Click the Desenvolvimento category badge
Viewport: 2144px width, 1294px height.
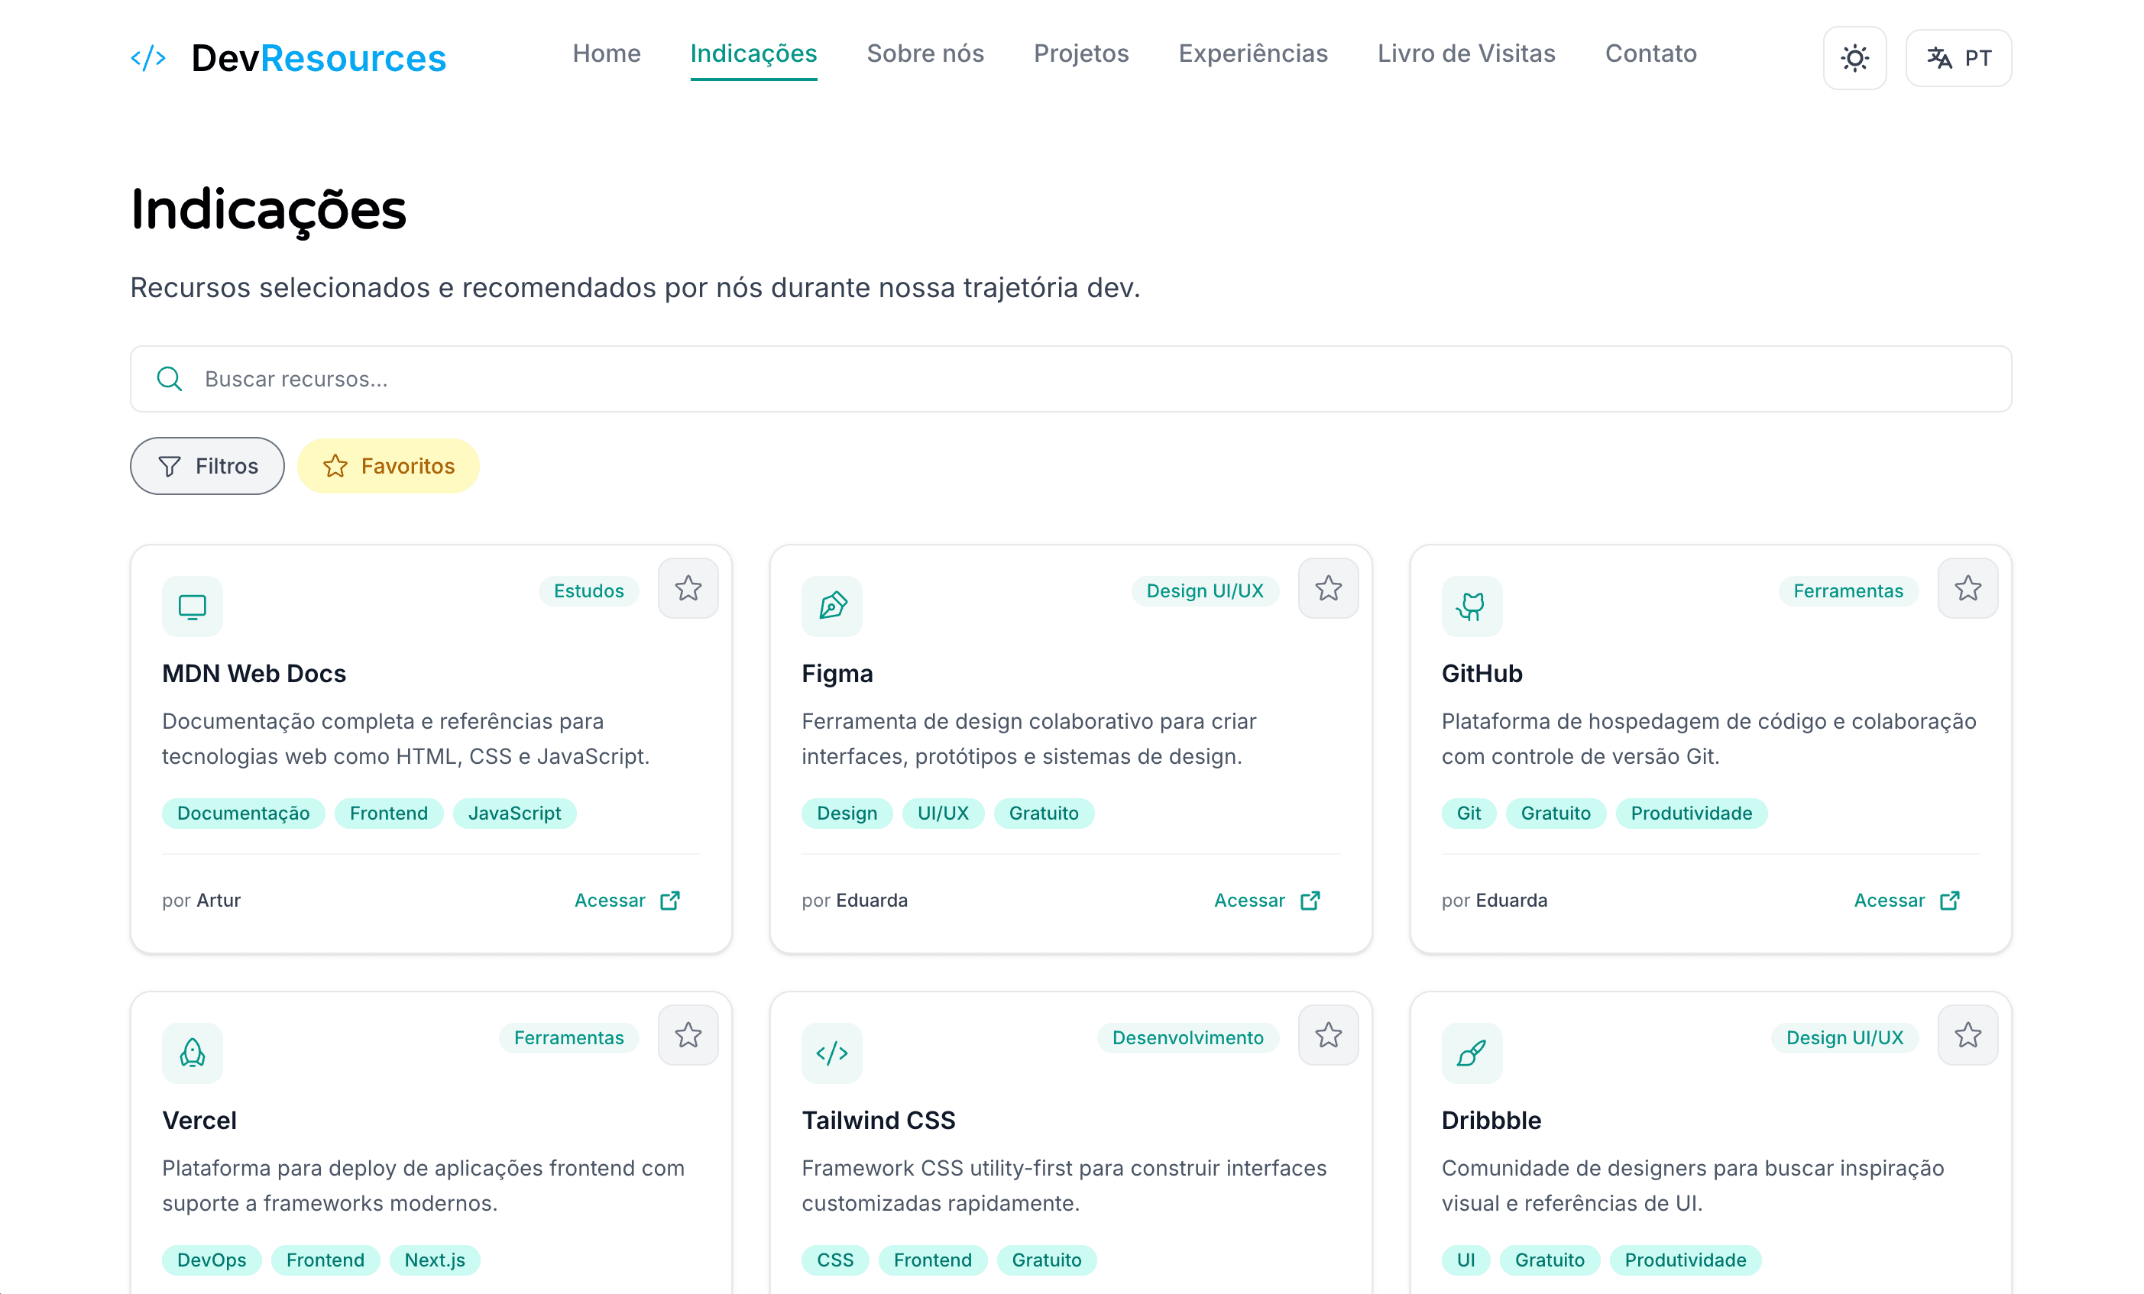click(1187, 1038)
